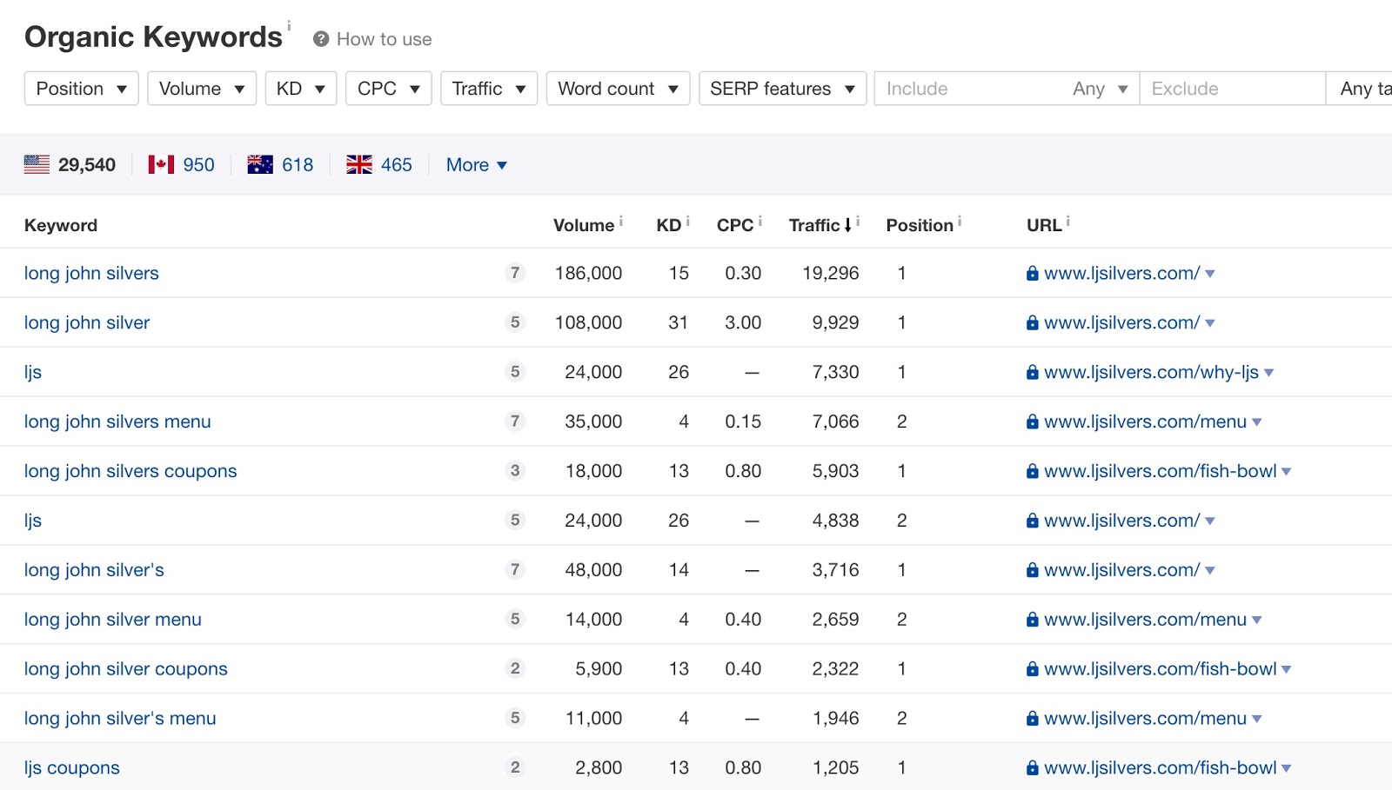
Task: Click SERP features badge 5 for long john silver's menu
Action: 515,718
